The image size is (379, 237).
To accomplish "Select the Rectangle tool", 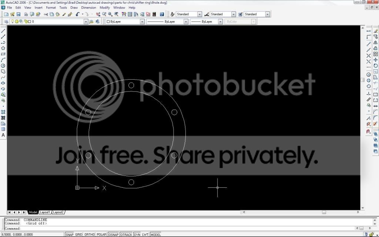I will coord(3,54).
